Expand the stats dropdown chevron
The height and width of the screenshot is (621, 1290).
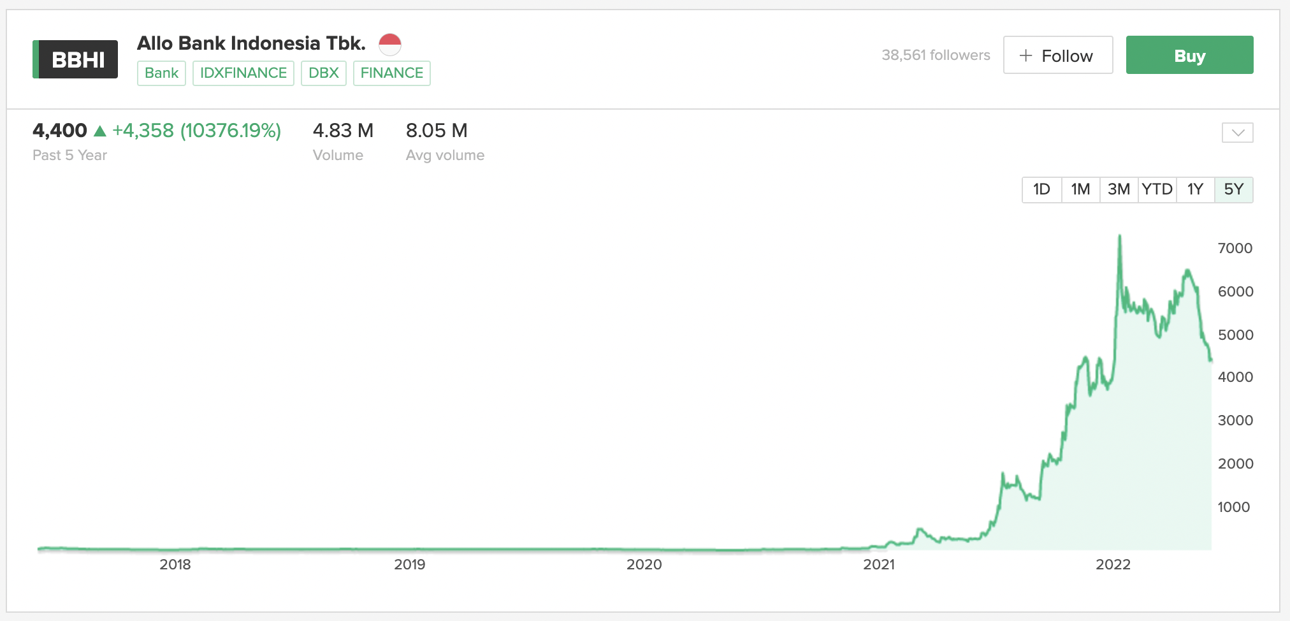[1238, 133]
